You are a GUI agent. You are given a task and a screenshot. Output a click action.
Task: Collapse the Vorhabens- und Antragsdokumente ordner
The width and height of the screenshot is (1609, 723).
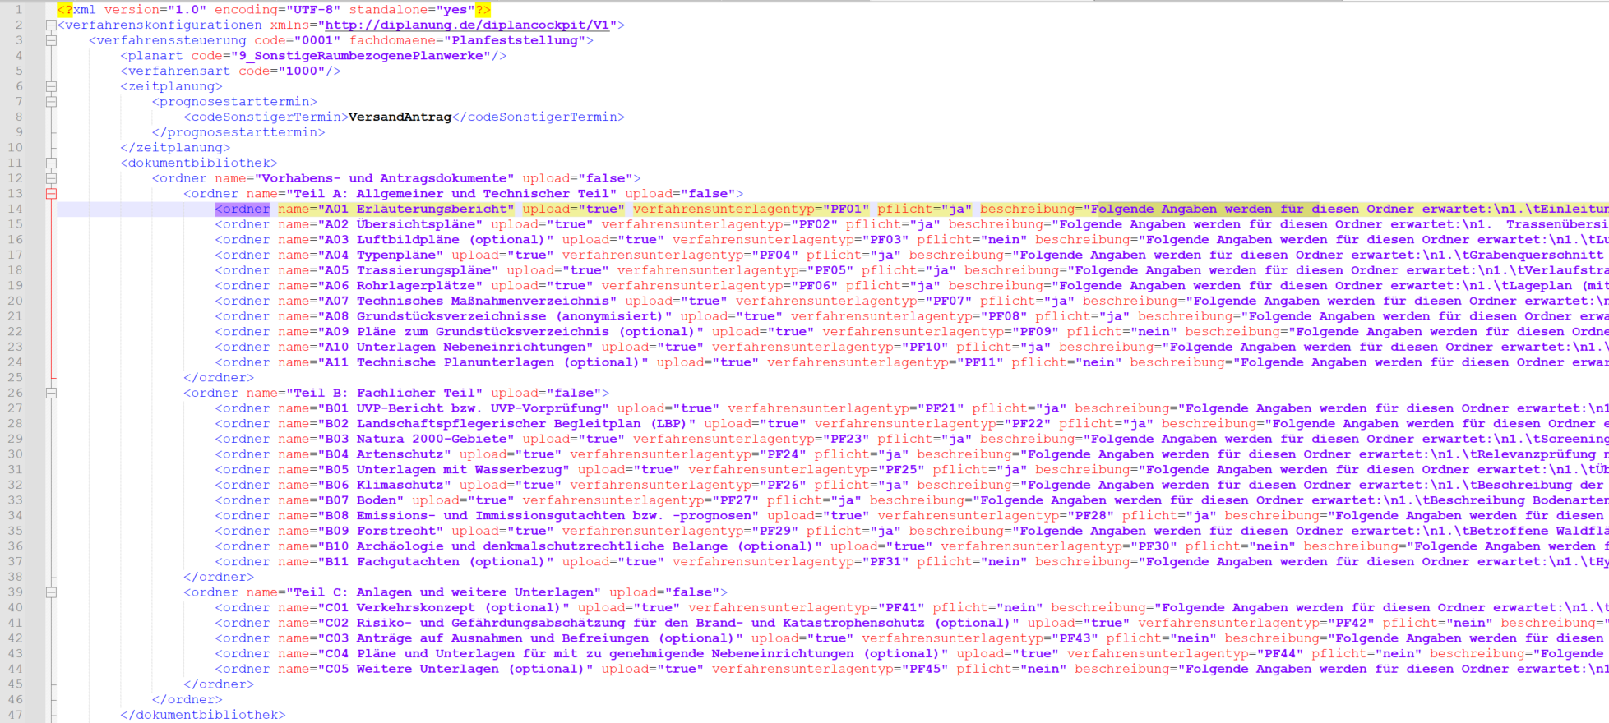click(51, 178)
